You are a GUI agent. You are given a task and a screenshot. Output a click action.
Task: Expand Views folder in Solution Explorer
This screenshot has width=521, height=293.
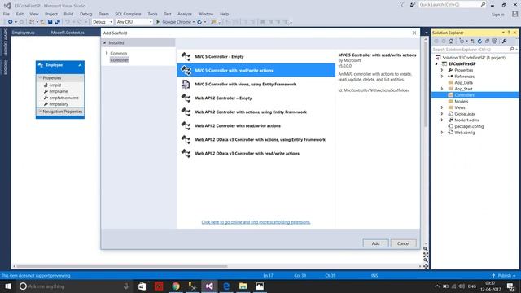pos(442,107)
